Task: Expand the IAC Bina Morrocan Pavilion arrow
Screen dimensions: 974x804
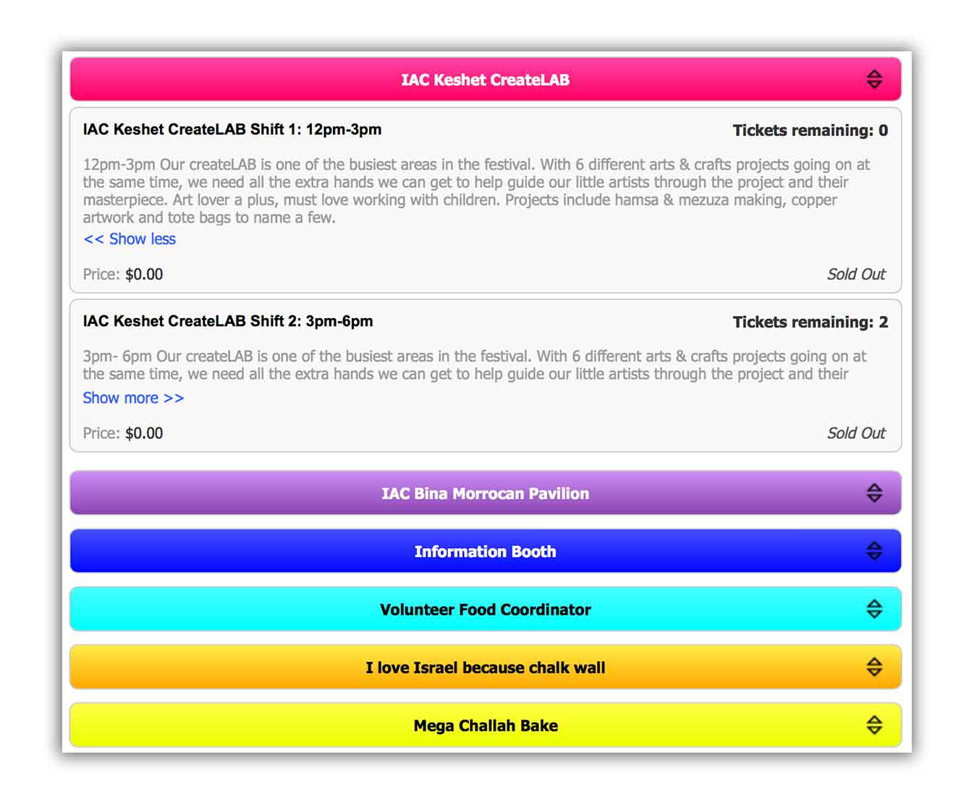Action: pyautogui.click(x=874, y=493)
